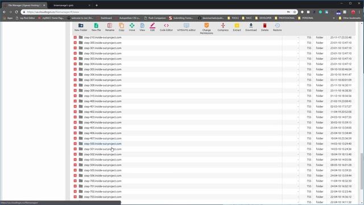Click the page vertical scrollbar thumb
Screen dimensions: 364x205
(x=362, y=171)
